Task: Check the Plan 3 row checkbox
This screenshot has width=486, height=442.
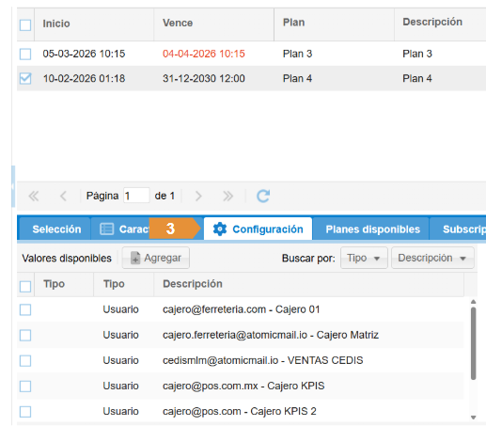Action: 25,54
